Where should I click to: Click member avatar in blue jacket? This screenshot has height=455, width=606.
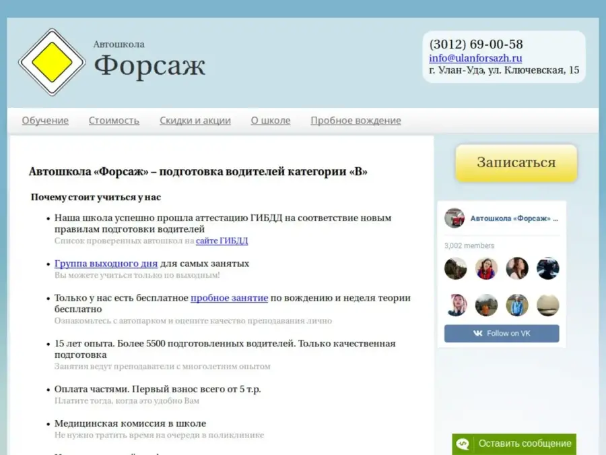pyautogui.click(x=517, y=305)
